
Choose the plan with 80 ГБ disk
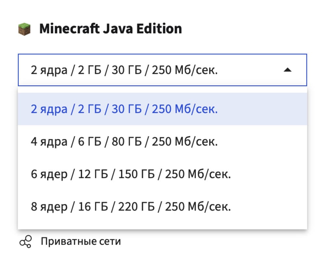click(x=124, y=142)
